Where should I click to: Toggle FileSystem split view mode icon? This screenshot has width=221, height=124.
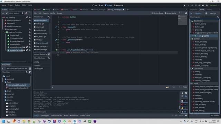30,69
